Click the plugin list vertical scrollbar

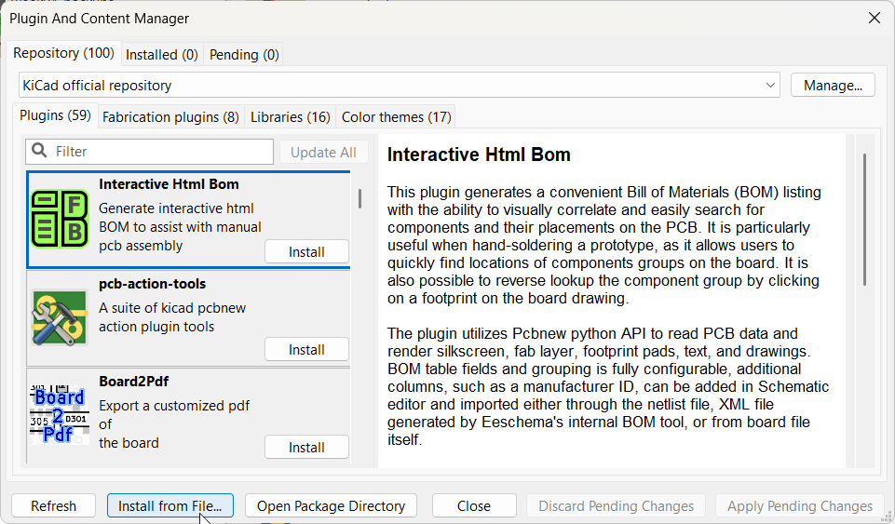coord(359,198)
